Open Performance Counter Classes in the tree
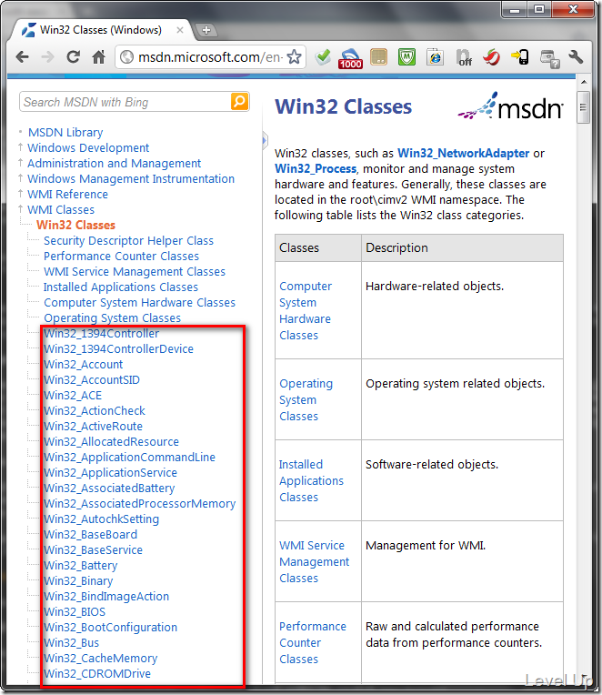The image size is (602, 695). pyautogui.click(x=121, y=257)
